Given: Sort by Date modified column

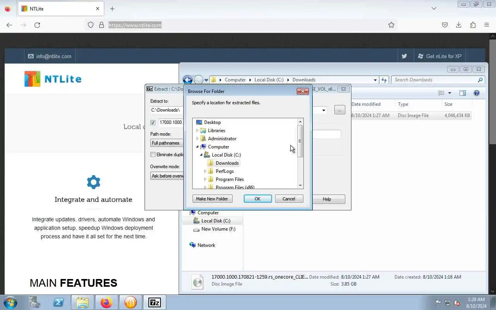Looking at the screenshot, I should coord(366,104).
